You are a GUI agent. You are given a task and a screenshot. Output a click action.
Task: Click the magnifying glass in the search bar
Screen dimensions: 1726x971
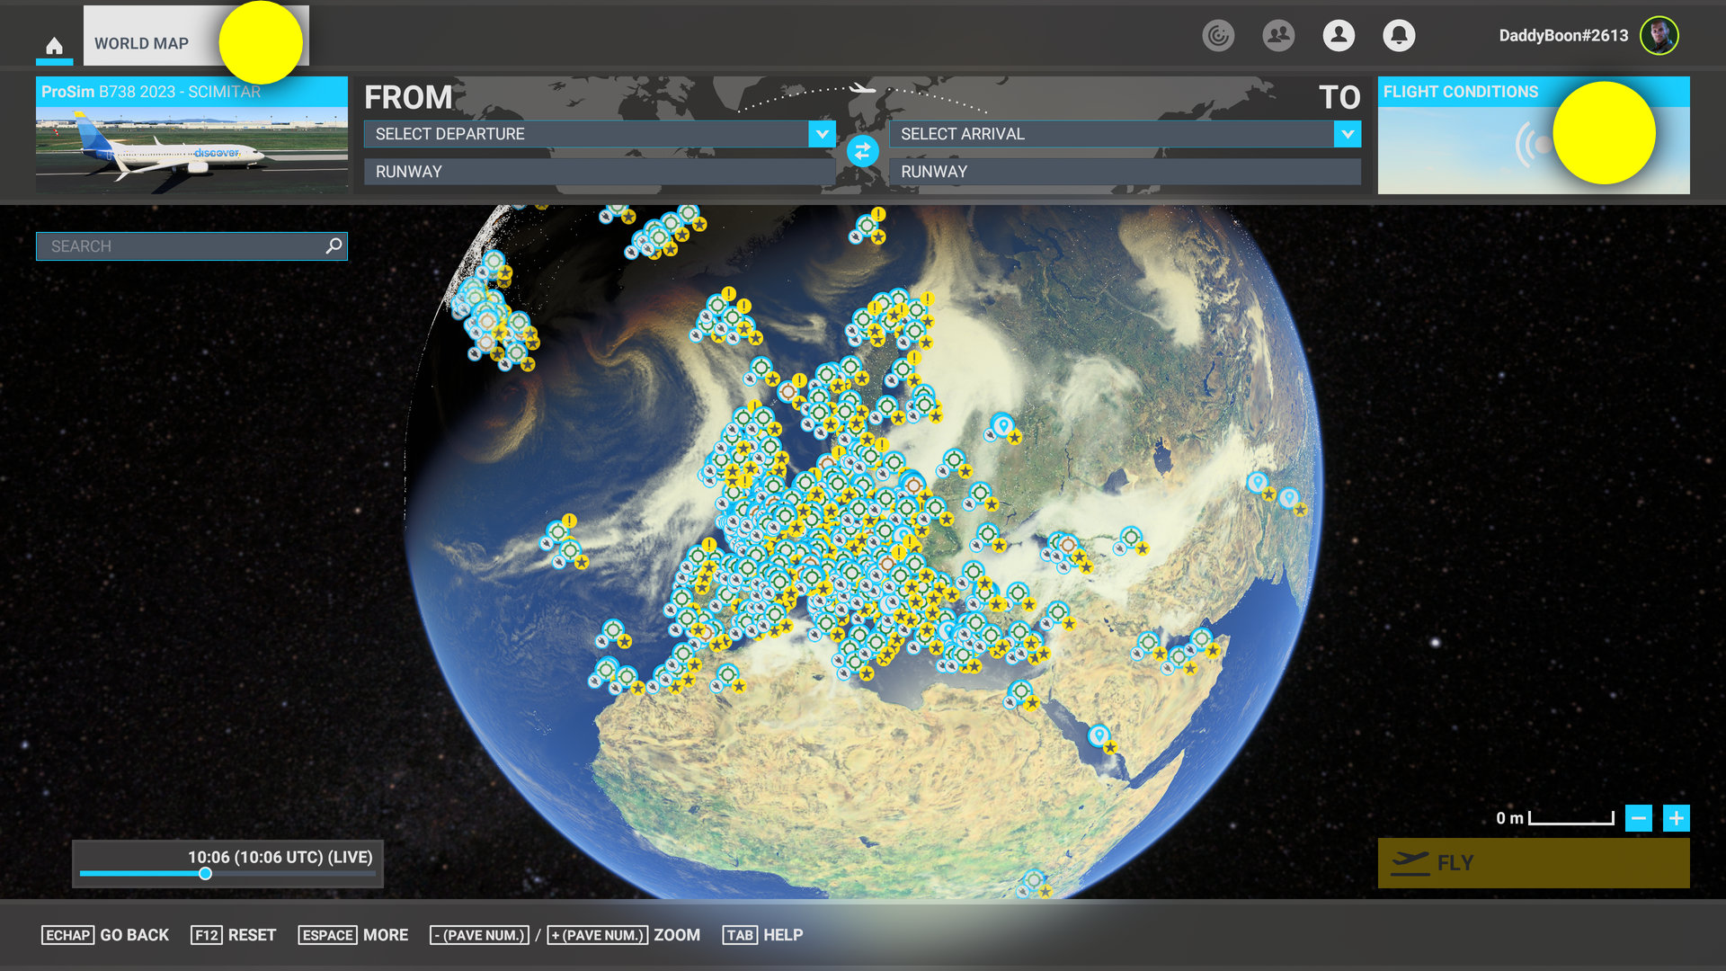334,245
